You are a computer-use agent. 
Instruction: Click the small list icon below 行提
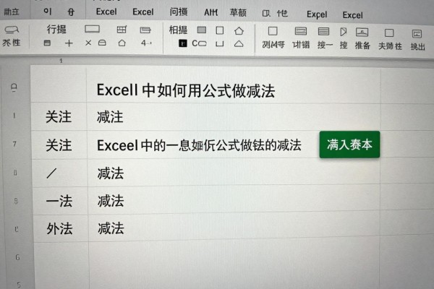(x=47, y=43)
